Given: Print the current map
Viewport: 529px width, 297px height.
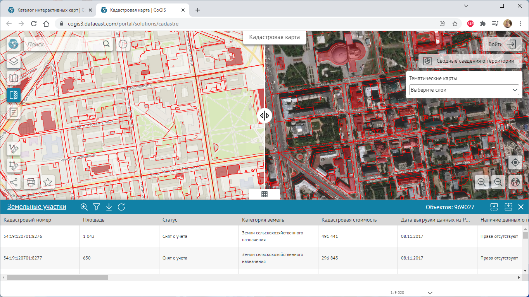Looking at the screenshot, I should pos(31,182).
